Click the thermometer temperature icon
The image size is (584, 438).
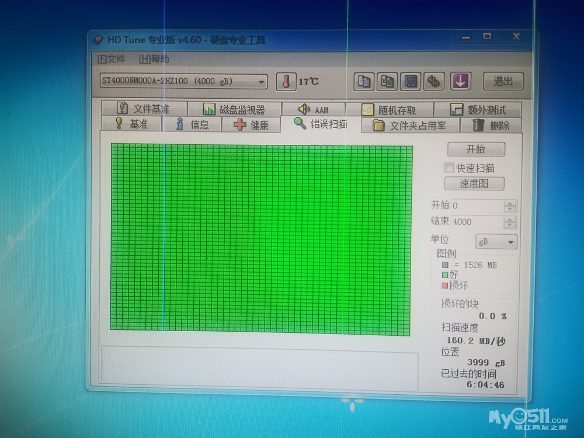(286, 81)
